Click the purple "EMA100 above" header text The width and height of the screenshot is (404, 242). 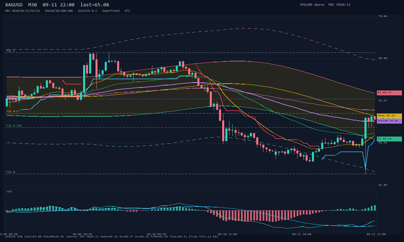(x=312, y=5)
